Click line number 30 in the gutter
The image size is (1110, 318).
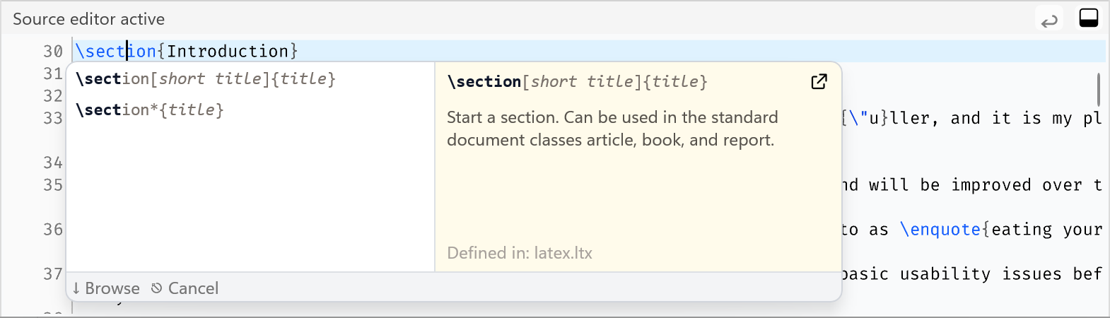pos(53,52)
